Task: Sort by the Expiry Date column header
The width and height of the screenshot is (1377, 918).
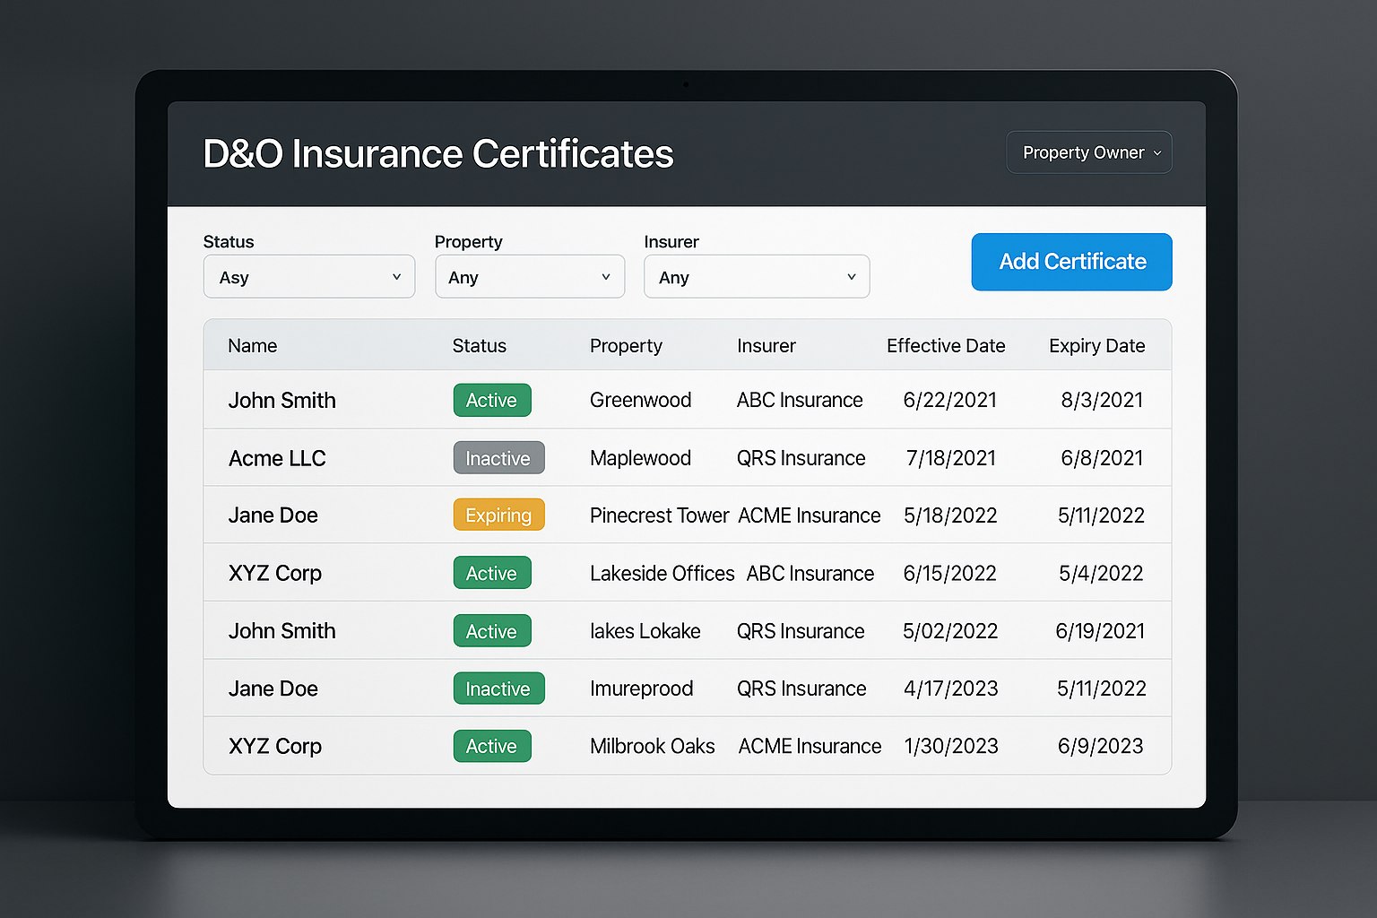Action: coord(1096,346)
